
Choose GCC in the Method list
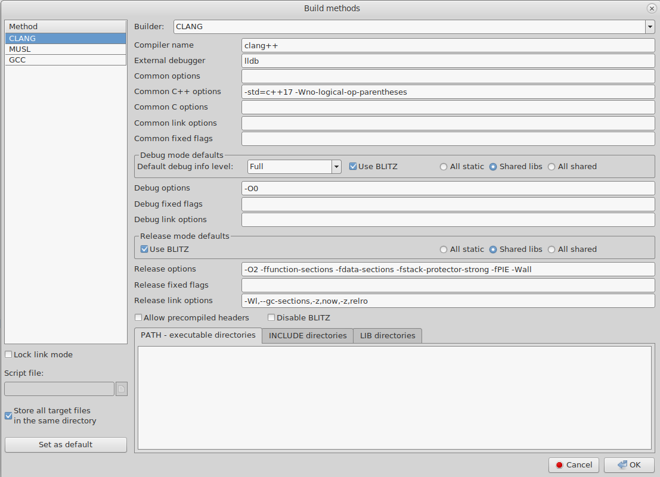tap(66, 60)
